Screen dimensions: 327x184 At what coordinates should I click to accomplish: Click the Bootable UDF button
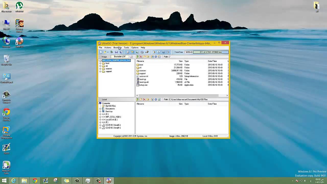pos(120,57)
